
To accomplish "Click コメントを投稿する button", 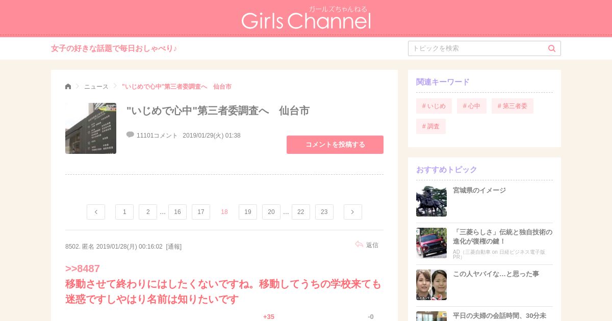I will 335,145.
